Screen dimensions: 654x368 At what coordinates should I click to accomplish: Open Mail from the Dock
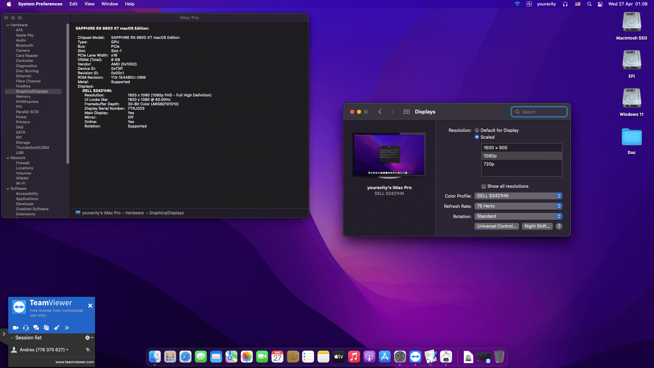pyautogui.click(x=216, y=357)
